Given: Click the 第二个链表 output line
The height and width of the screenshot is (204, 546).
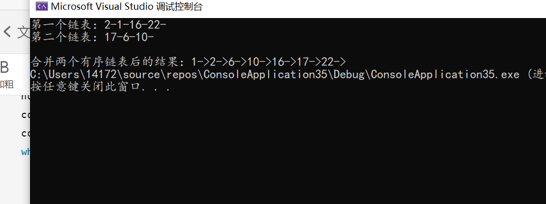Looking at the screenshot, I should coord(92,37).
